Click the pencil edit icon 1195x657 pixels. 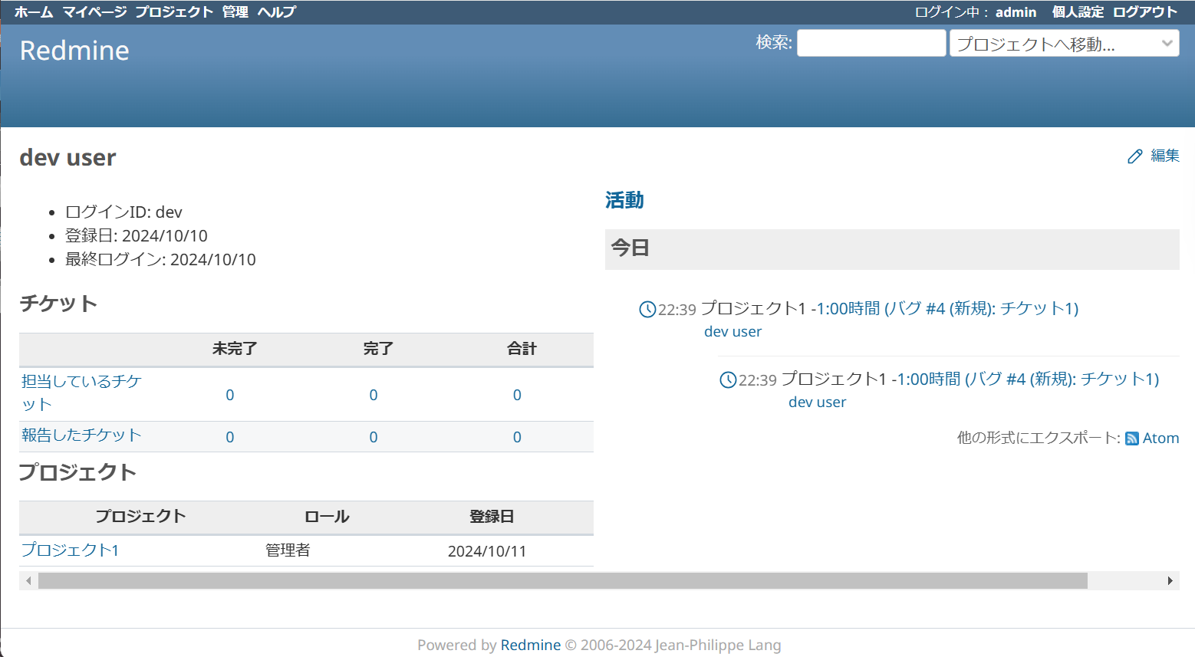point(1135,156)
